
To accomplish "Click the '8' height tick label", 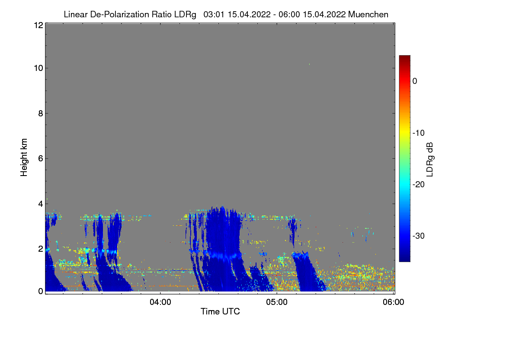I will click(x=40, y=113).
